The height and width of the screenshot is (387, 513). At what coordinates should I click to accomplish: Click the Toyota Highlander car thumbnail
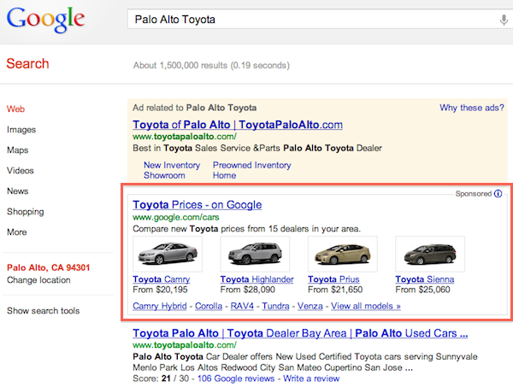coord(255,254)
